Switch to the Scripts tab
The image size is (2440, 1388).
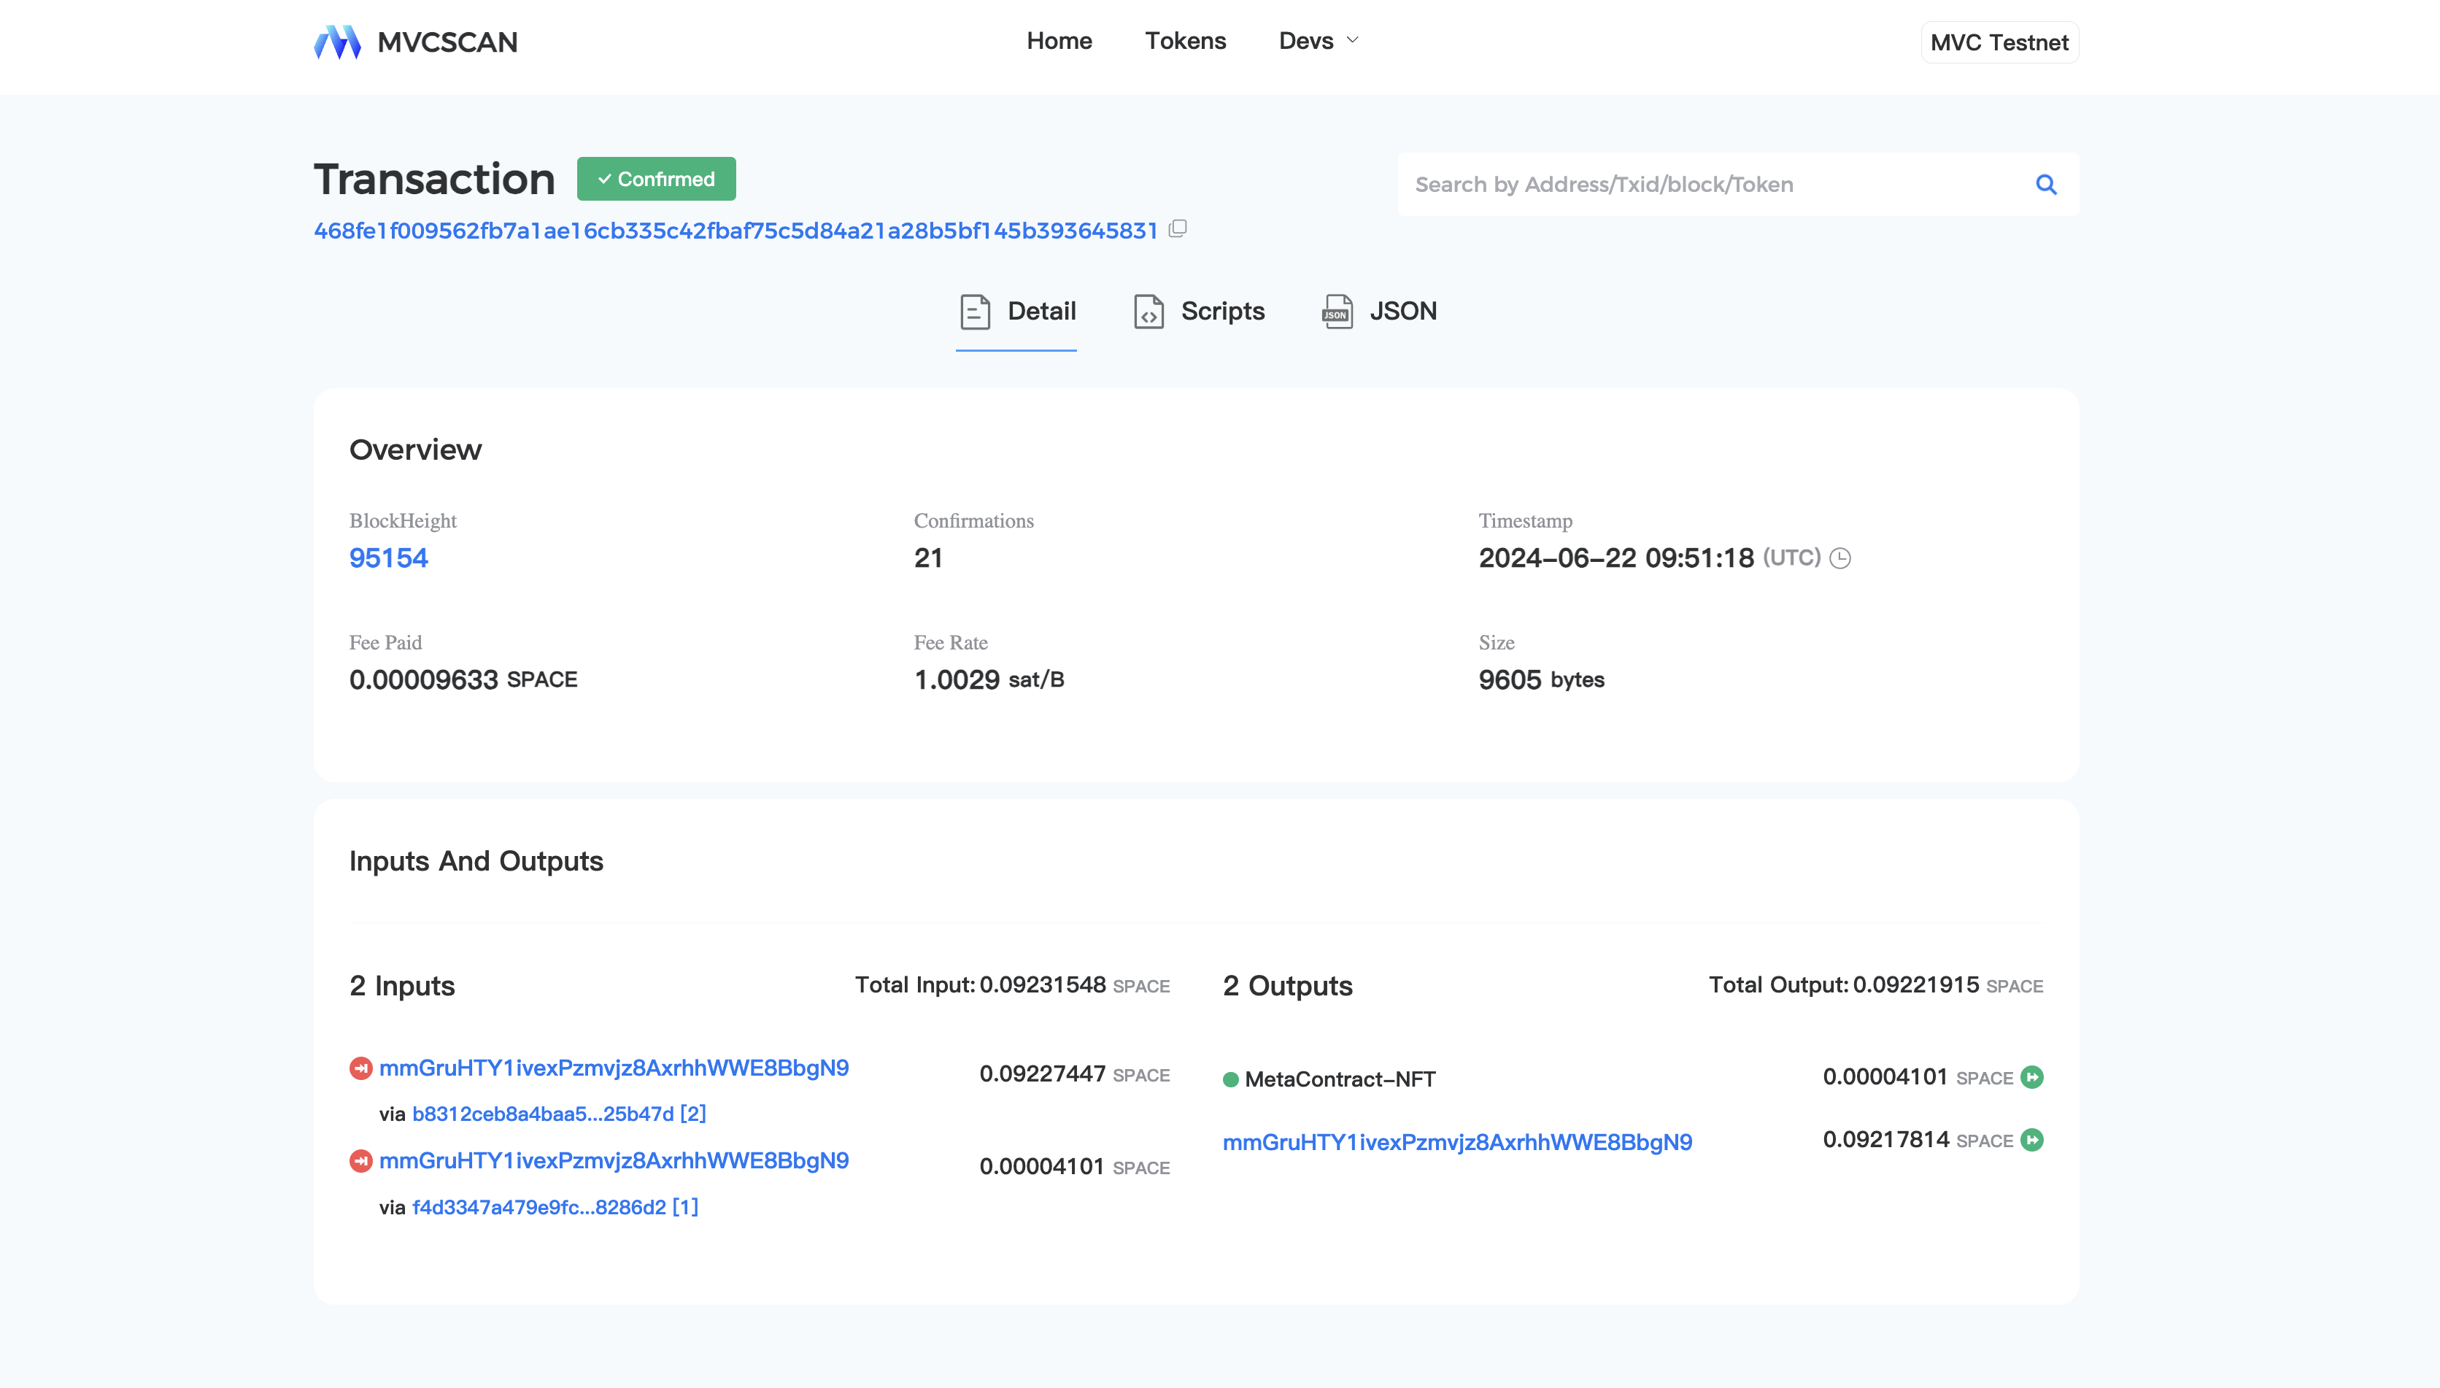point(1198,310)
